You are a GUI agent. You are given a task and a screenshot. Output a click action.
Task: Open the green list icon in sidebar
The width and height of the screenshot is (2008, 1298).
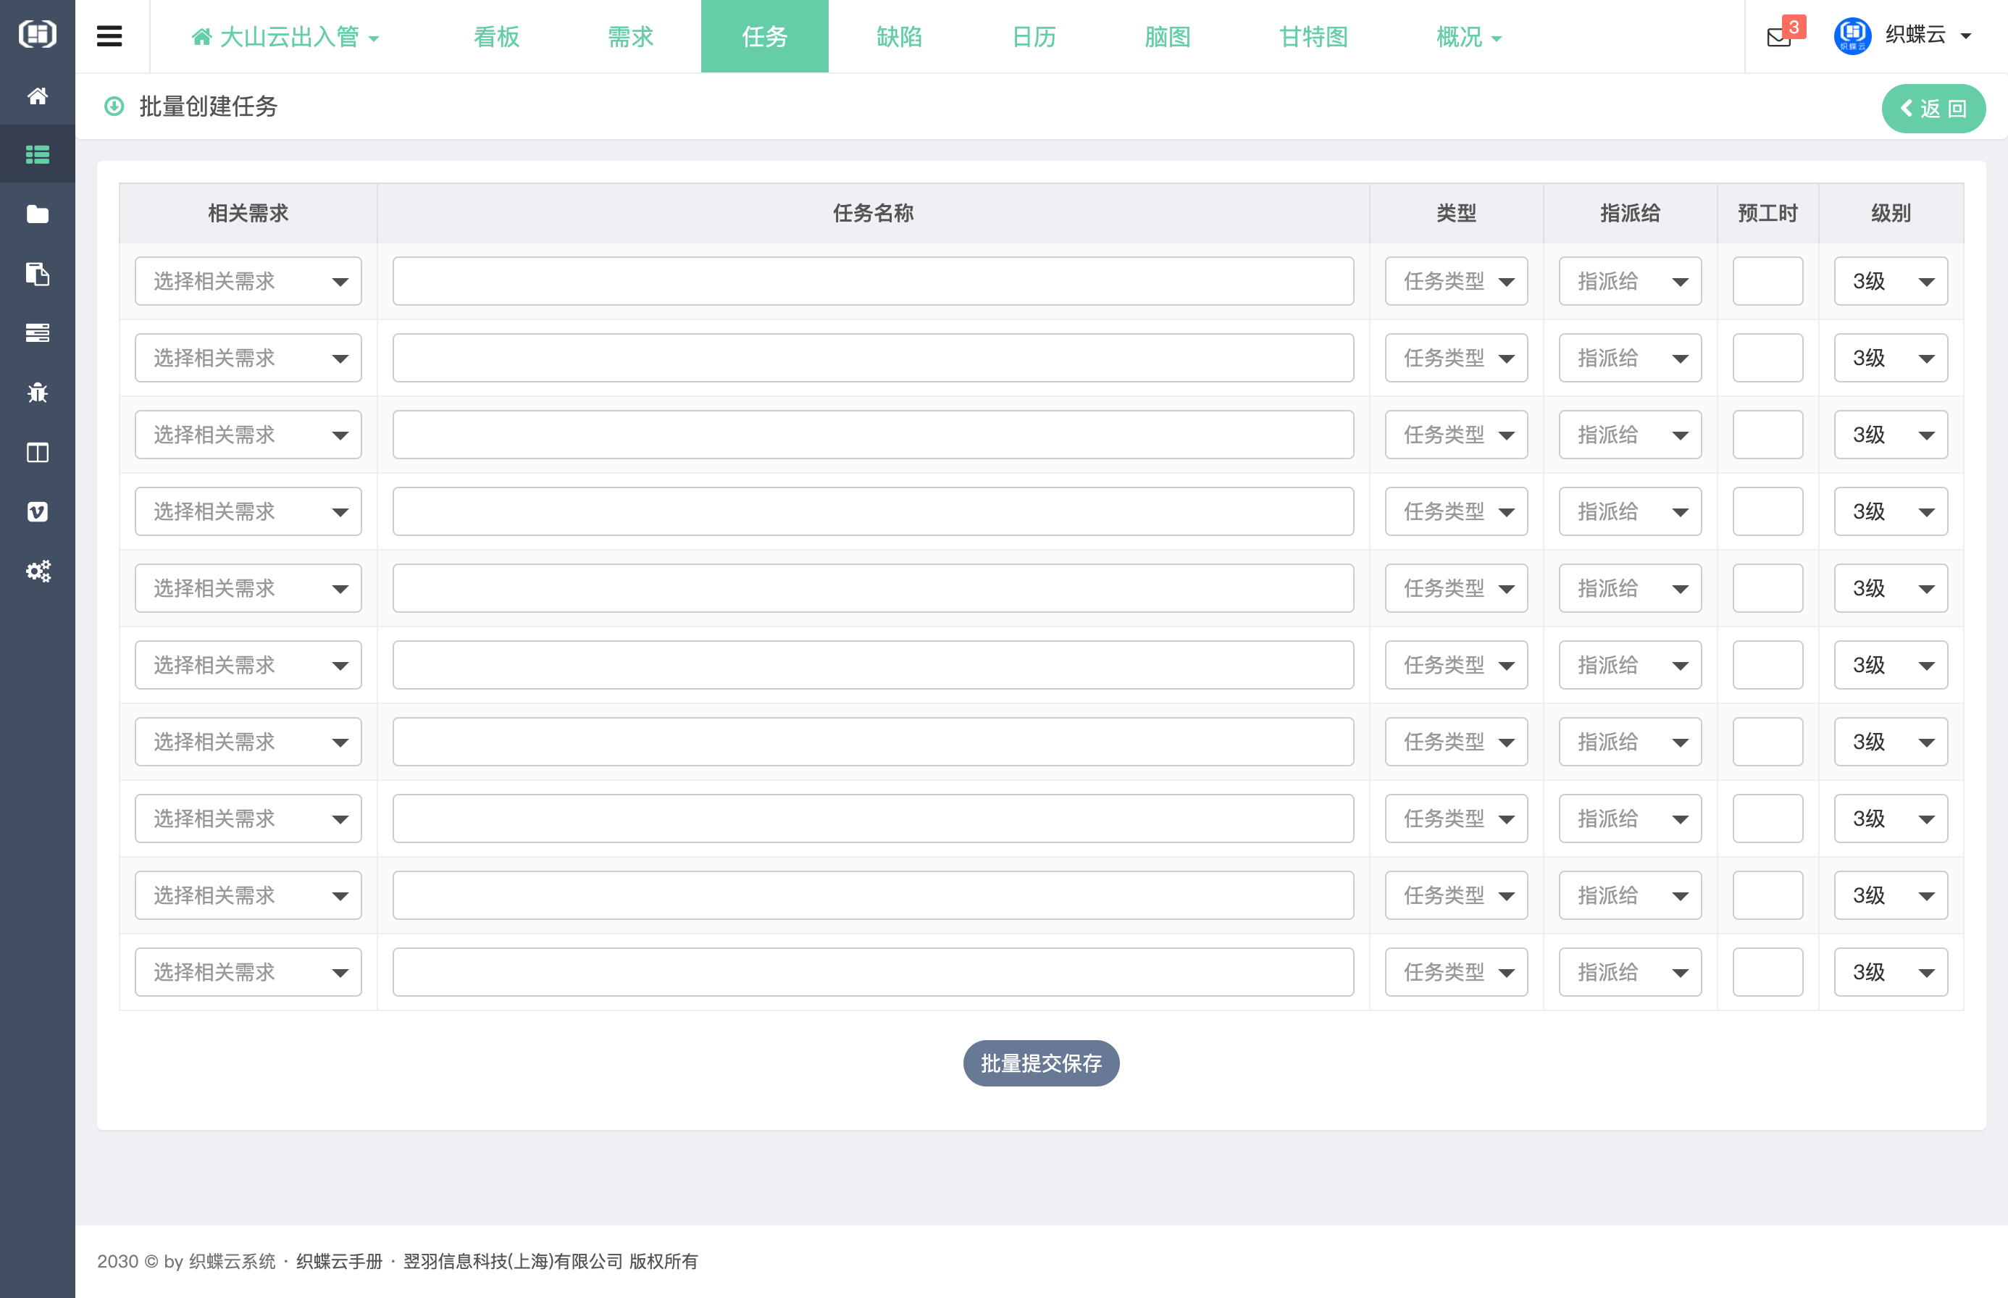coord(37,155)
